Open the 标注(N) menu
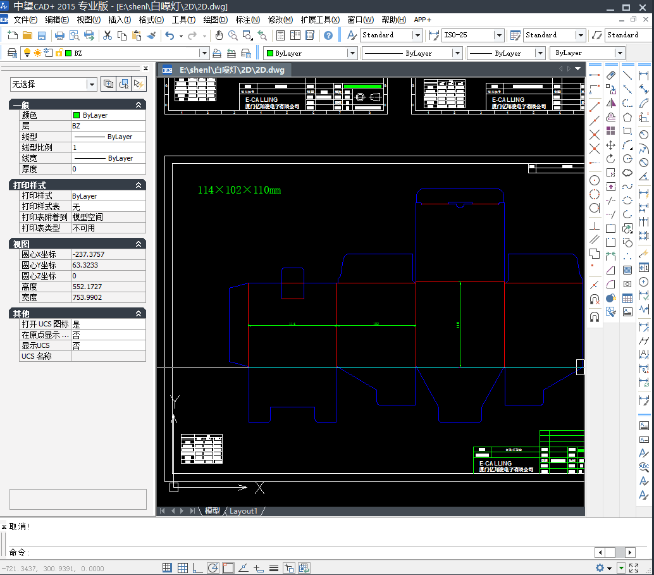 coord(247,20)
